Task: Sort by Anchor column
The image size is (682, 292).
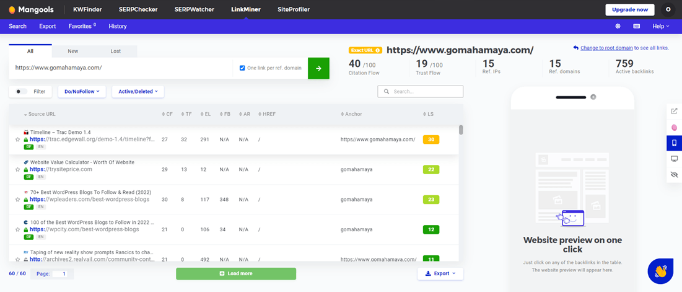Action: coord(351,114)
